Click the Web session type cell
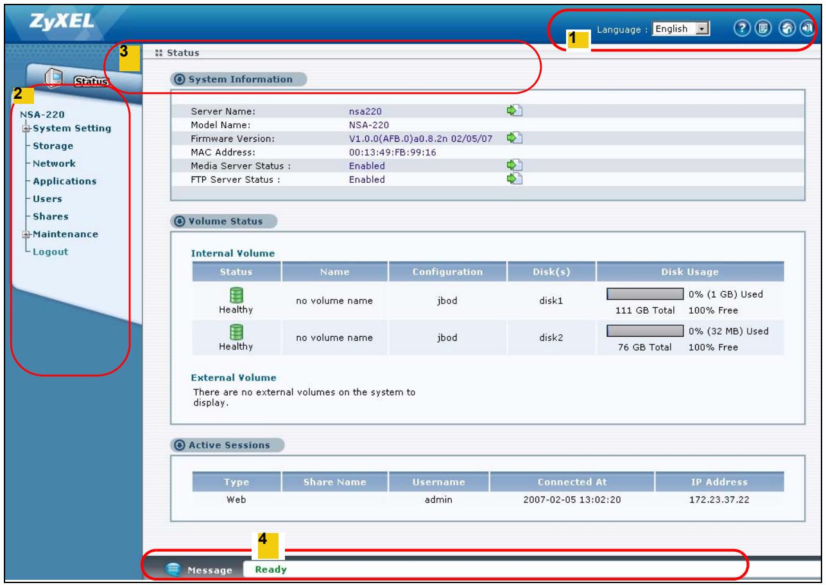The height and width of the screenshot is (585, 826). tap(236, 500)
